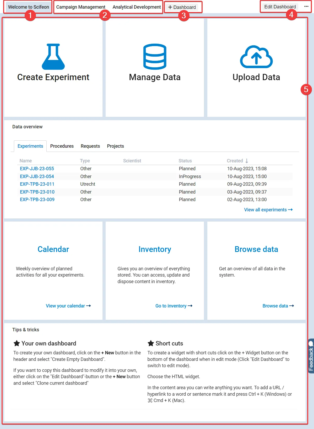Click the Manage Data database icon
314x429 pixels.
(x=155, y=57)
